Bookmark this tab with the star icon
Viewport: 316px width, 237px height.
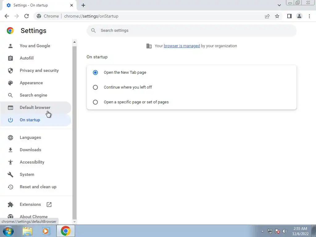tap(277, 16)
